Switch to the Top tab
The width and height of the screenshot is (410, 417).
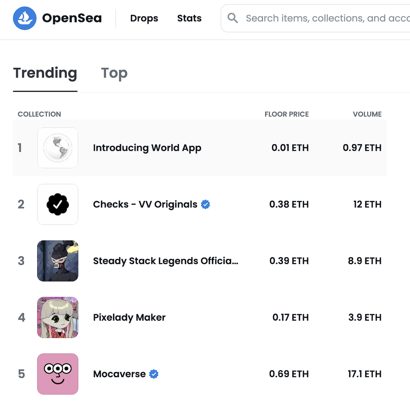click(114, 73)
